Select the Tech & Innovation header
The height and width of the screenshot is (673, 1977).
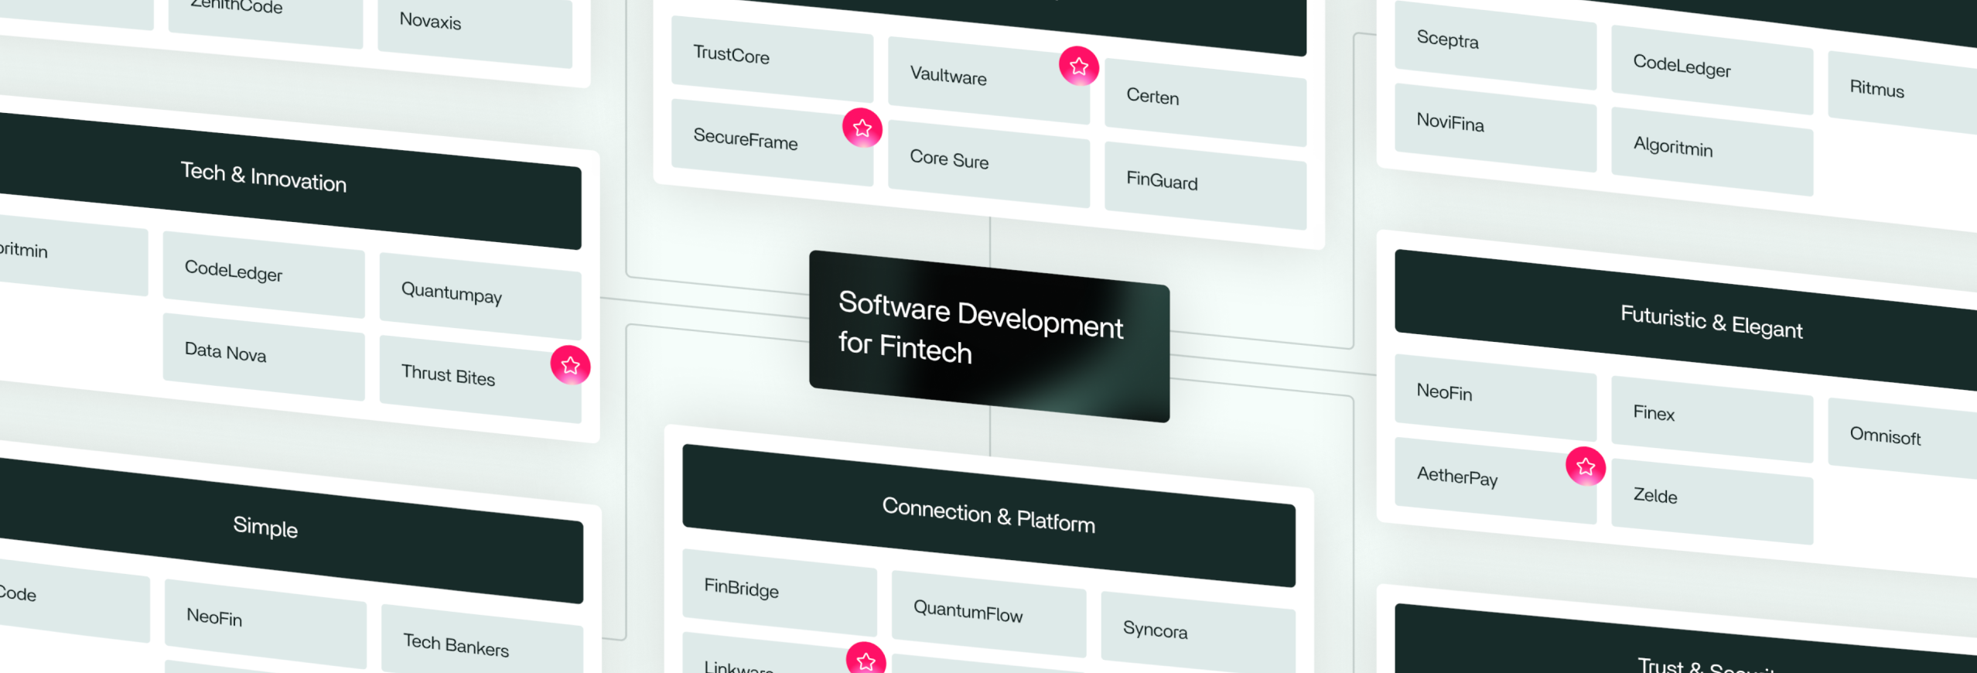point(265,177)
